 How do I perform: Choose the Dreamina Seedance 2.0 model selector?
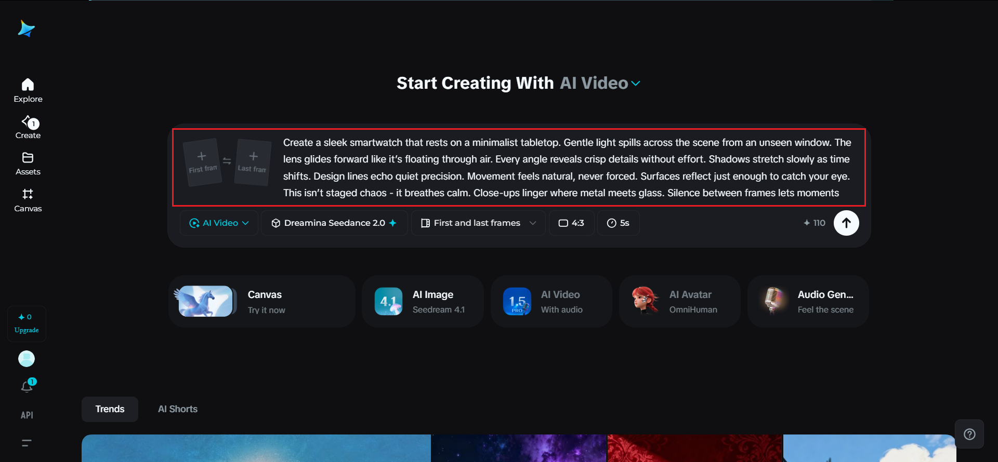pos(334,223)
